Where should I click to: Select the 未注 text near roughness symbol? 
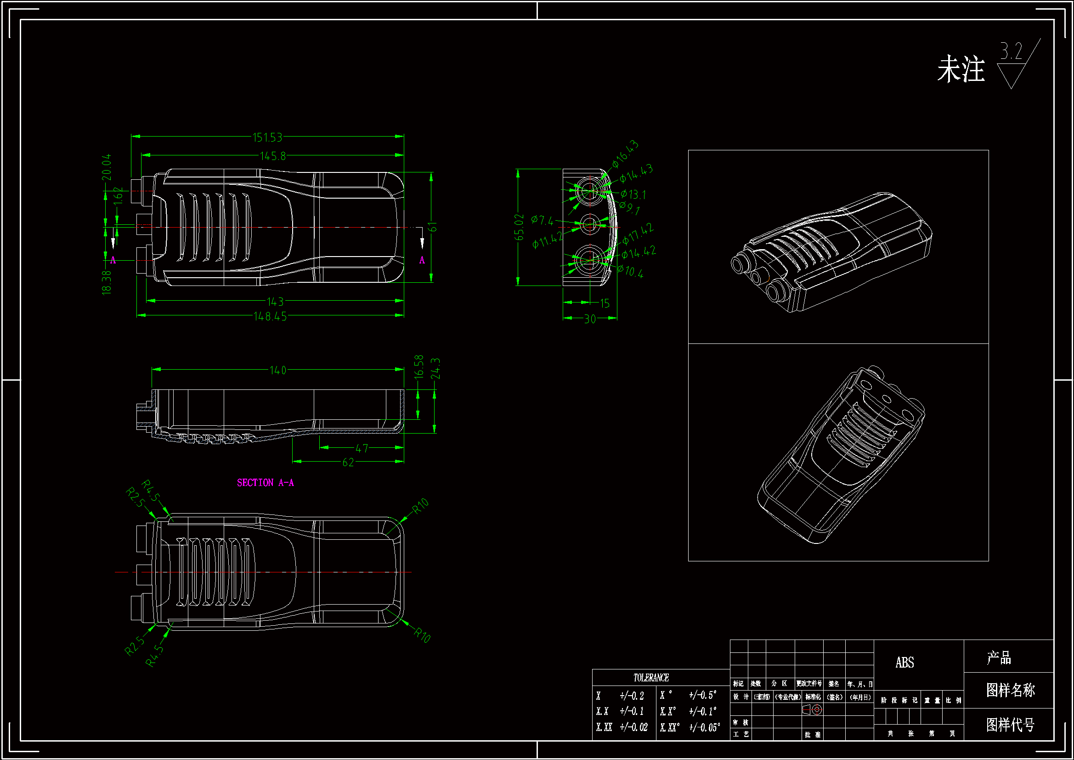coord(961,69)
